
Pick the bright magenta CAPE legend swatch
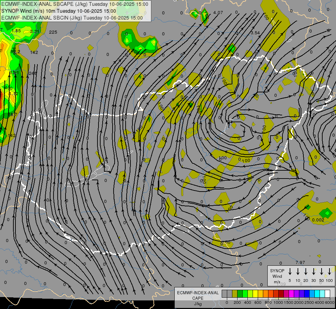click(291, 294)
